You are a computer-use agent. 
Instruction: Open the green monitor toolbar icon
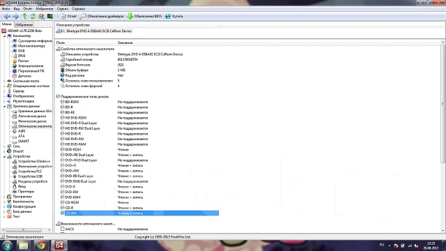coord(49,16)
